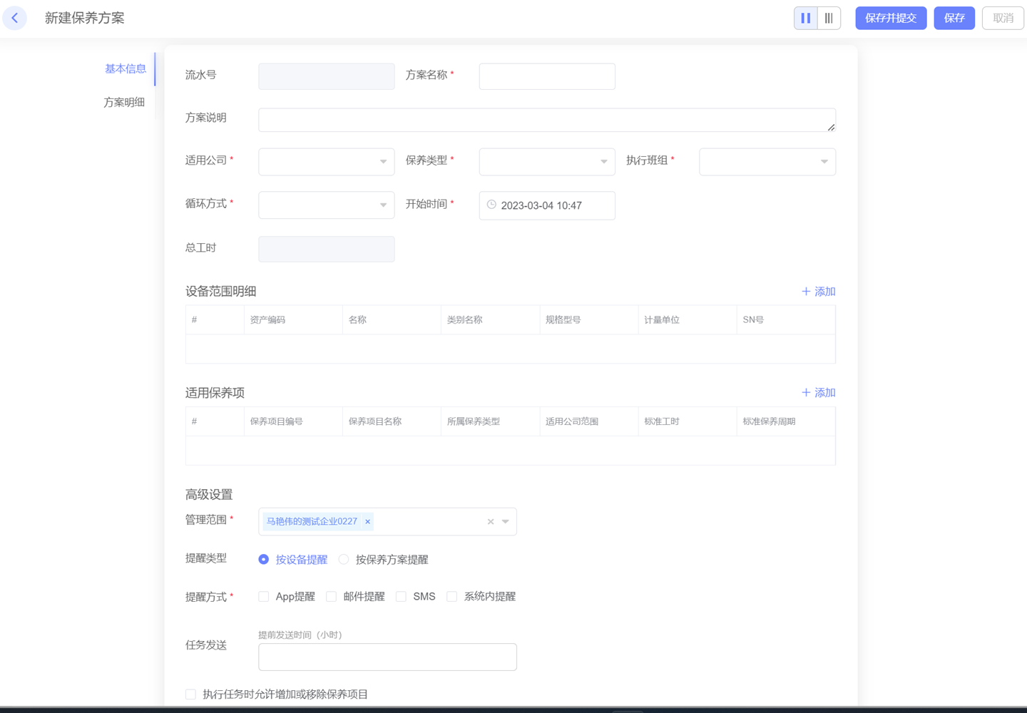Open the 基本信息 tab
Viewport: 1027px width, 713px height.
126,68
